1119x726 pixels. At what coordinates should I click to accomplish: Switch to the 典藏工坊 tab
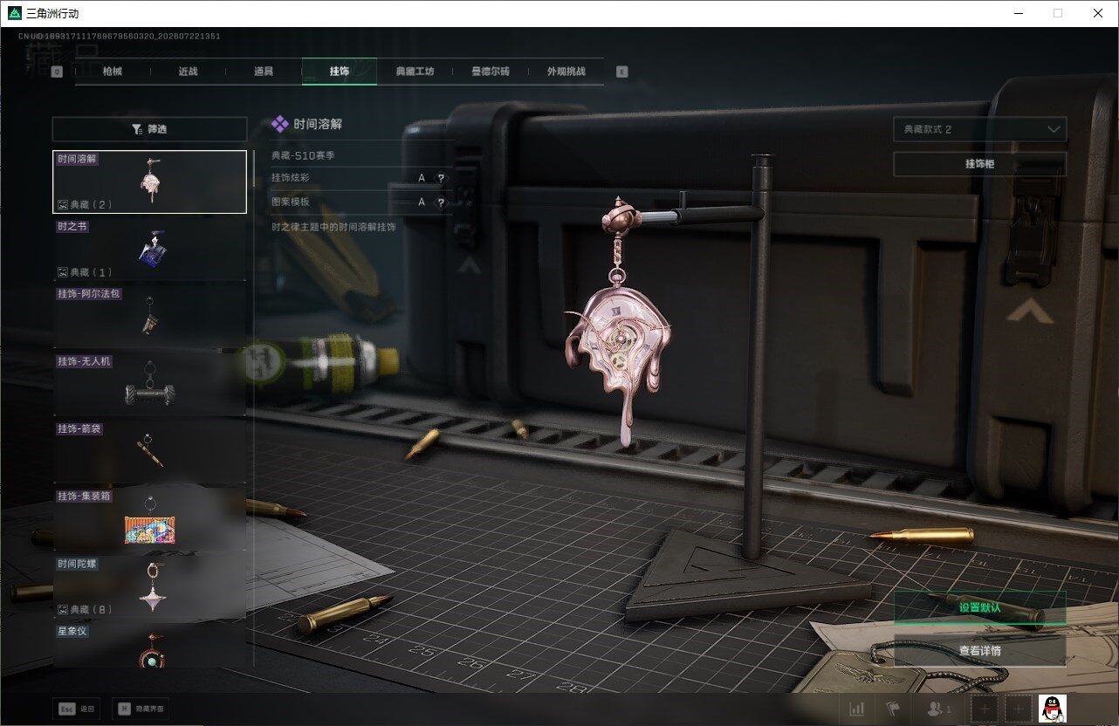coord(415,72)
